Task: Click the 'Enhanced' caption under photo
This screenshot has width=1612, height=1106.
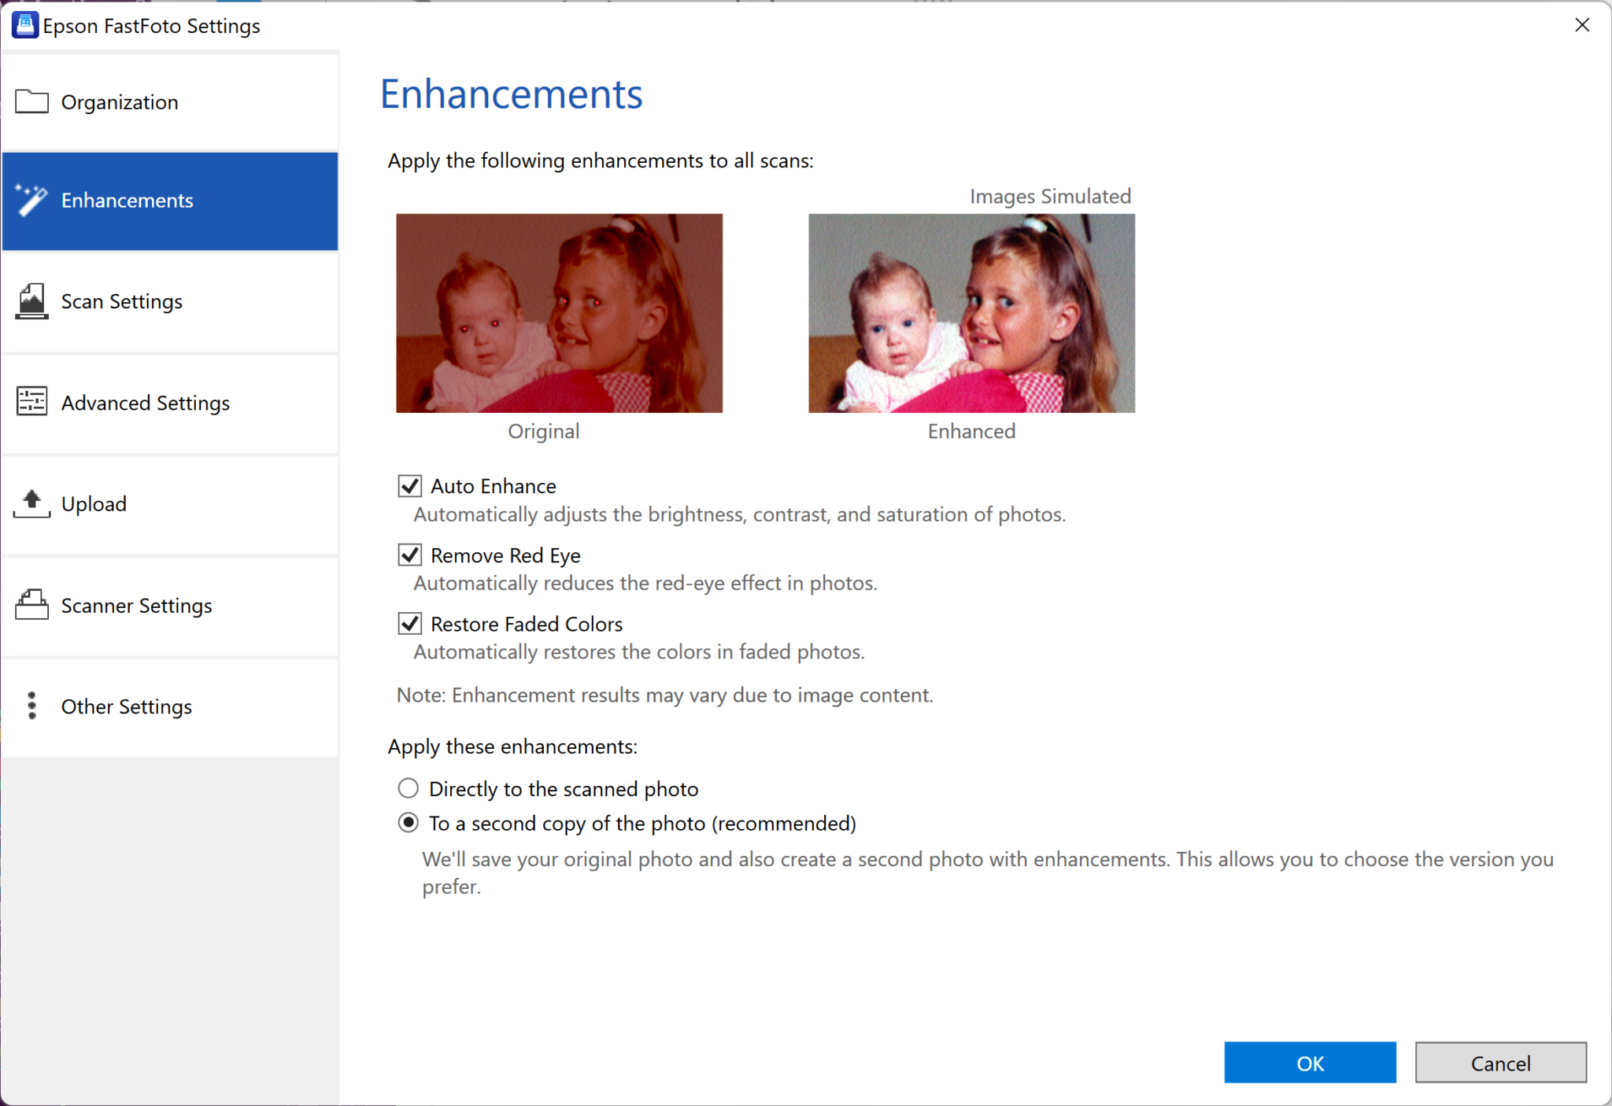Action: point(971,431)
